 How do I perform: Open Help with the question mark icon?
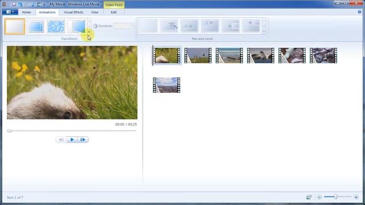point(360,12)
